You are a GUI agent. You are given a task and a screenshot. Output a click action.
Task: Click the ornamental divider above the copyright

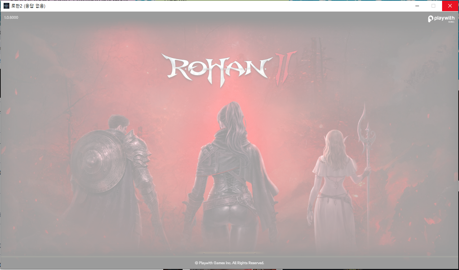click(x=229, y=253)
